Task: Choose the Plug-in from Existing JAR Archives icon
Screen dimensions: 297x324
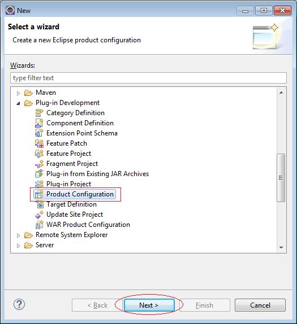Action: click(x=39, y=174)
